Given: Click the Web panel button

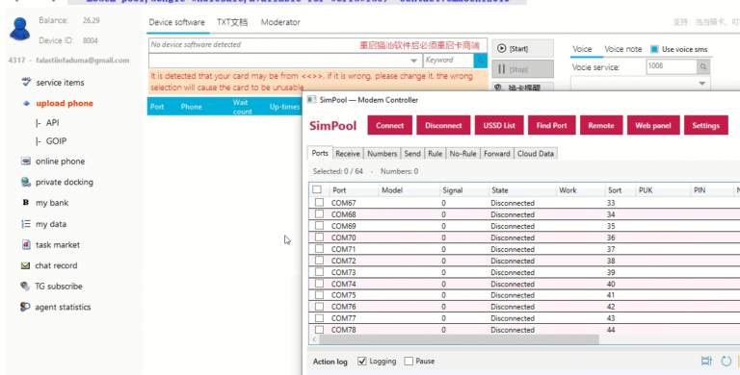Looking at the screenshot, I should point(653,125).
